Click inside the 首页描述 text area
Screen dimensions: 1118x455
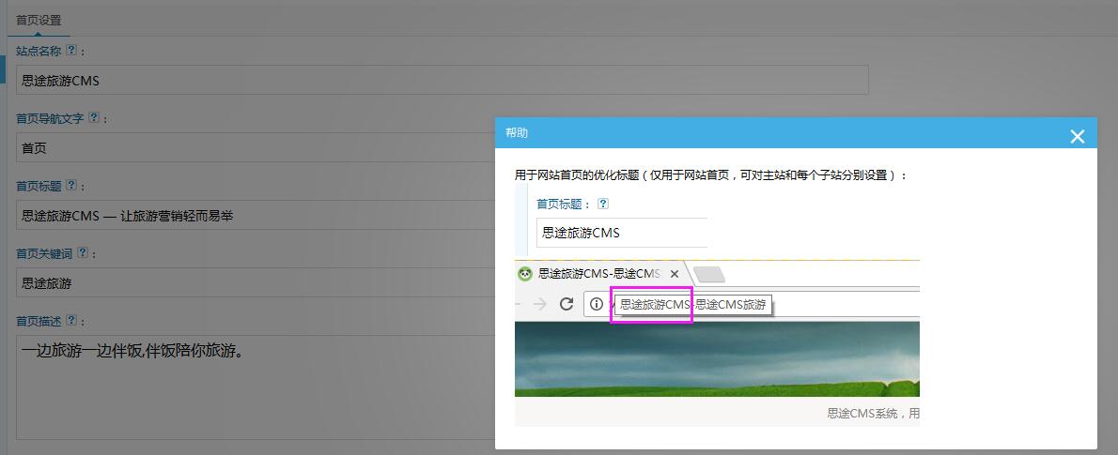[254, 387]
